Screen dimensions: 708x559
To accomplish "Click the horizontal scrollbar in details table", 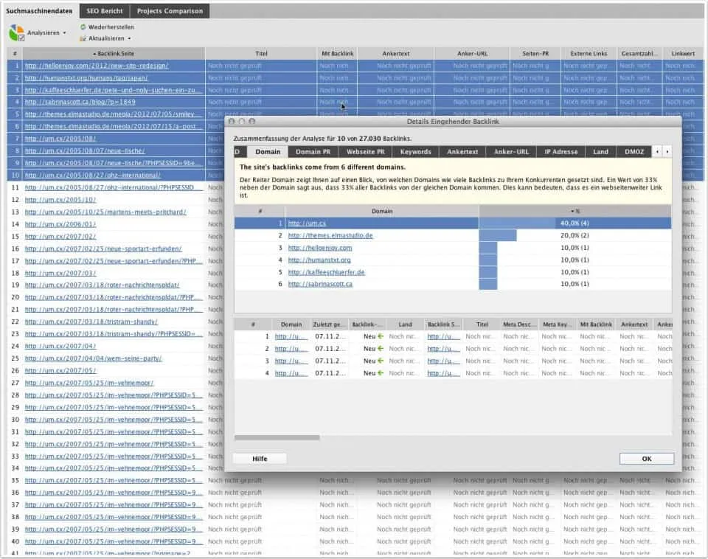I will point(277,437).
